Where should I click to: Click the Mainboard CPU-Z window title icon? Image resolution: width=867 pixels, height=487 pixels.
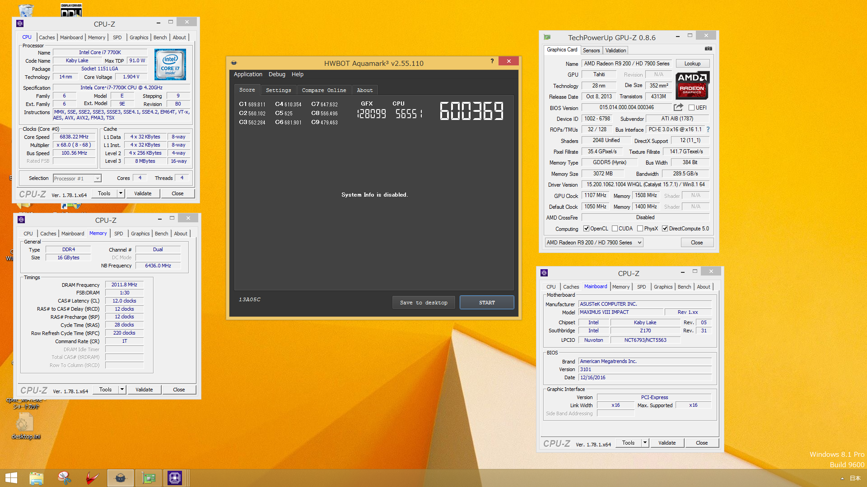pos(544,273)
